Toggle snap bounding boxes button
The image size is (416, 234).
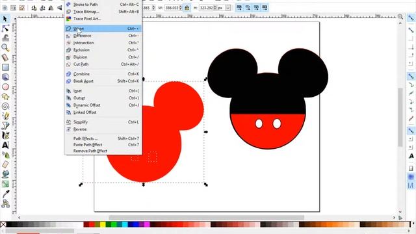(x=411, y=30)
